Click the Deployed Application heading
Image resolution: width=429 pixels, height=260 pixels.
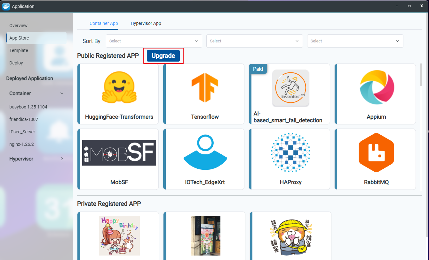click(29, 78)
